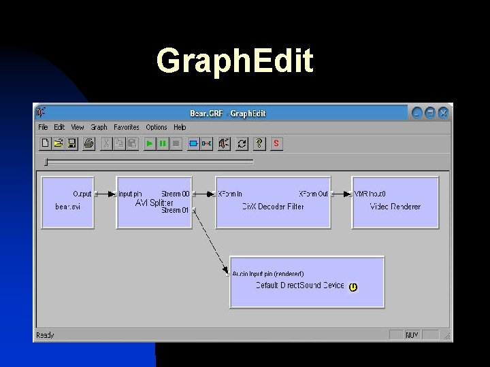This screenshot has height=367, width=490.
Task: Click the red S toolbar icon
Action: click(x=276, y=143)
